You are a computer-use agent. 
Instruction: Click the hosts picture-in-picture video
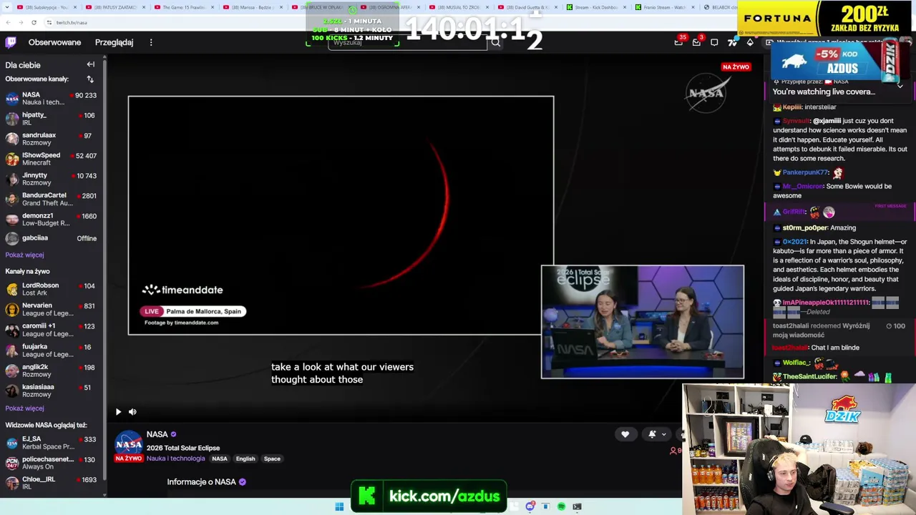pos(643,322)
